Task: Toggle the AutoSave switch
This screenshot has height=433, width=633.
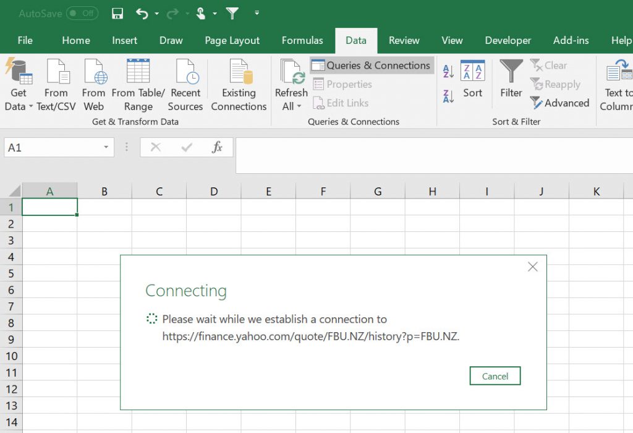Action: pos(82,13)
